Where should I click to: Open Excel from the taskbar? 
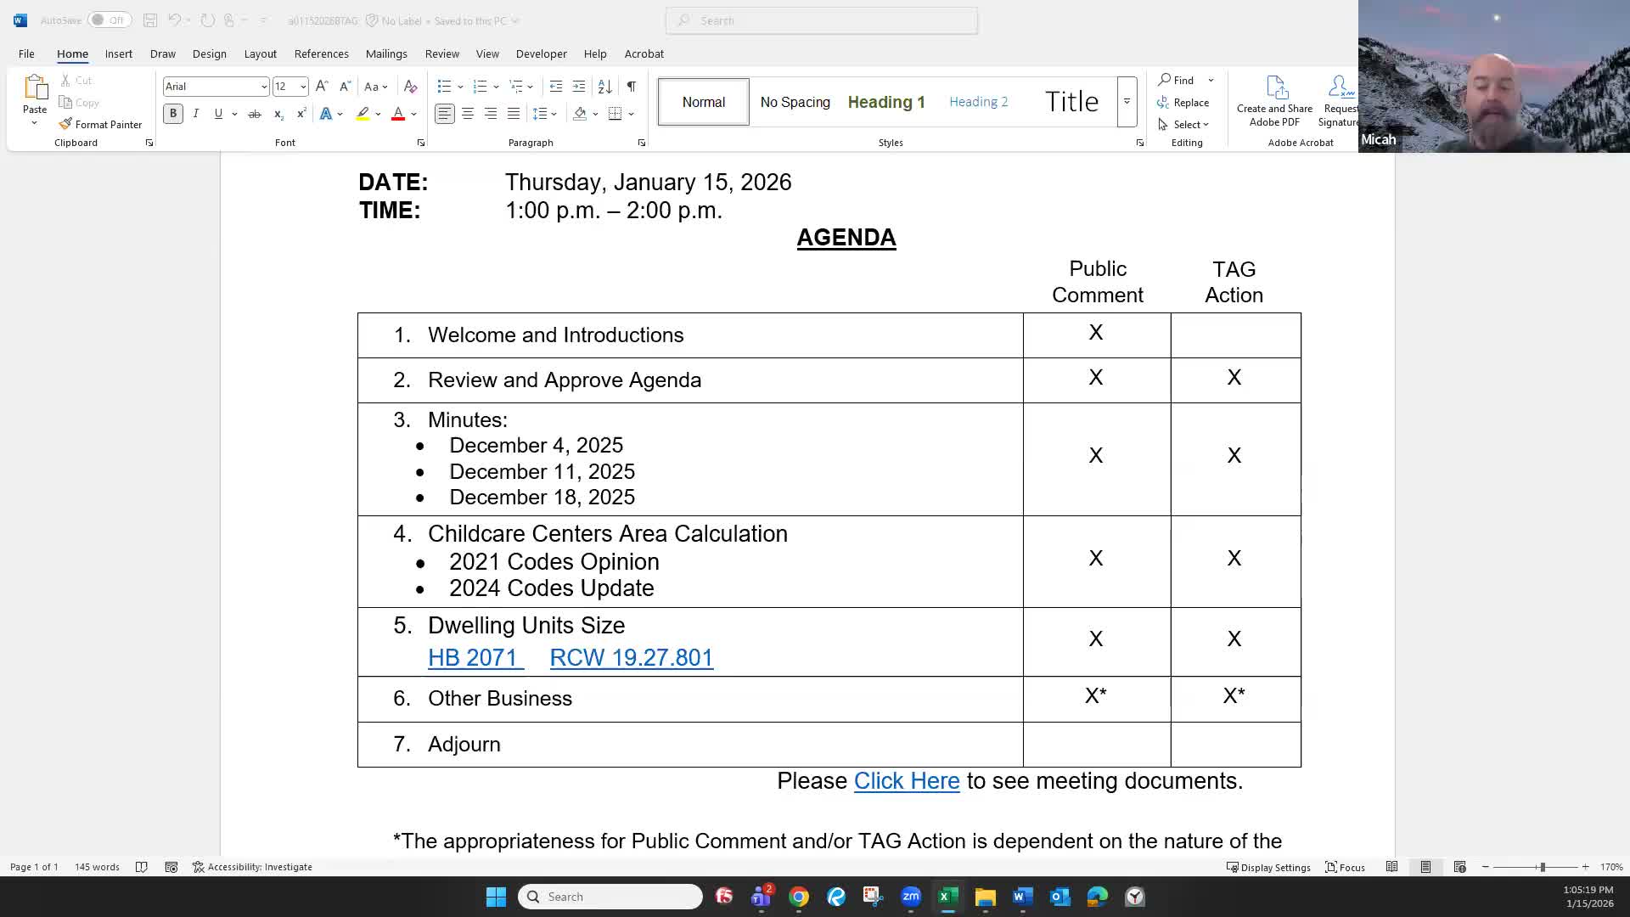(x=948, y=896)
